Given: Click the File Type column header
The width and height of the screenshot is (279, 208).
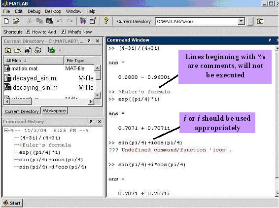Looking at the screenshot, I should (x=82, y=61).
